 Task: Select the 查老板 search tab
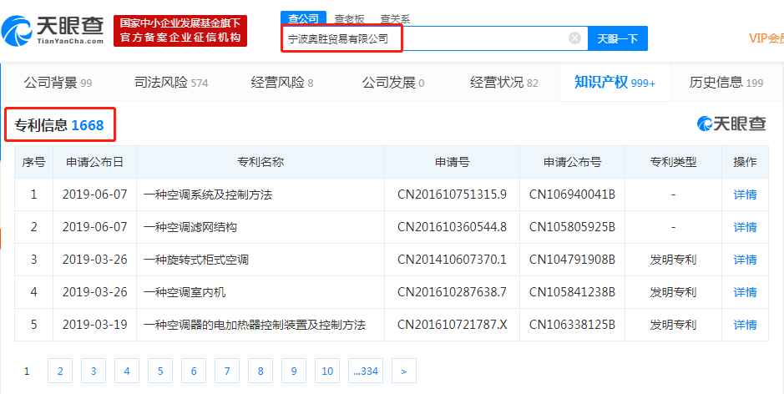coord(349,19)
